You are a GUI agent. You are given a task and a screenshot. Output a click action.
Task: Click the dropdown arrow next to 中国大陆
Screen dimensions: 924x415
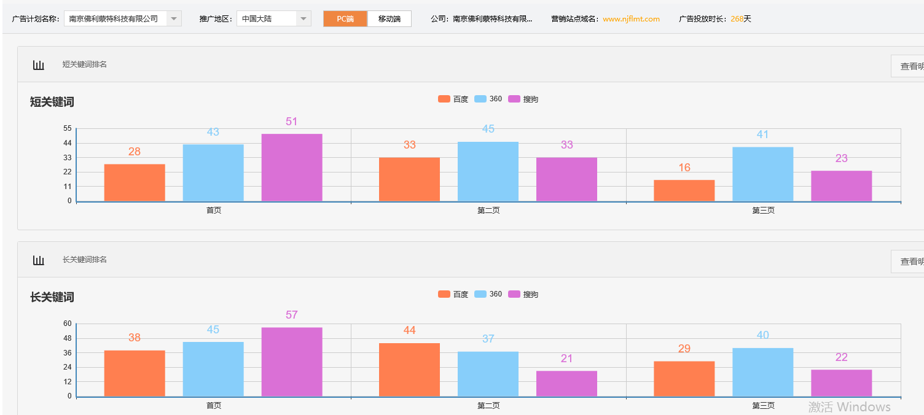(x=303, y=18)
